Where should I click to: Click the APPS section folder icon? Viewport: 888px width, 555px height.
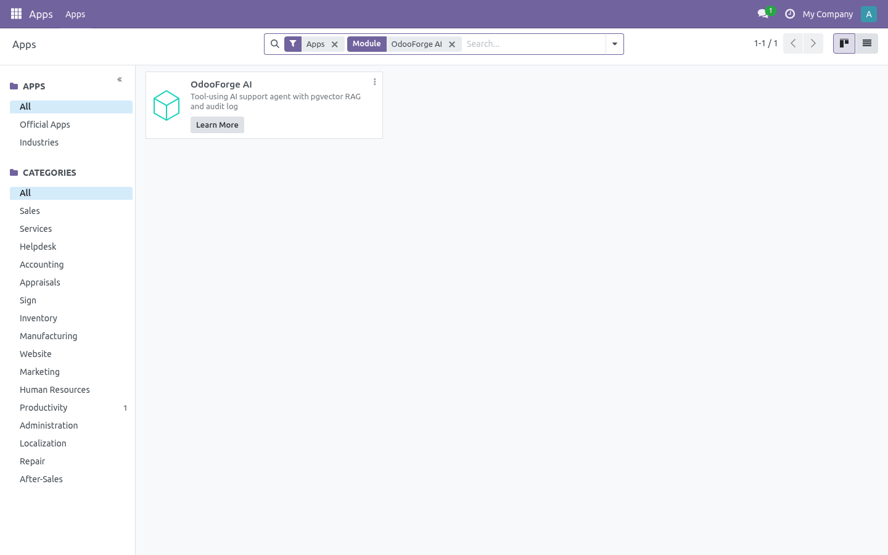(x=14, y=86)
